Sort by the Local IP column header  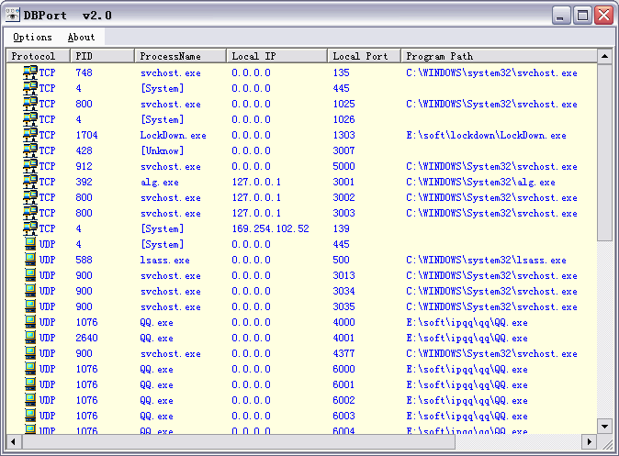coord(276,56)
